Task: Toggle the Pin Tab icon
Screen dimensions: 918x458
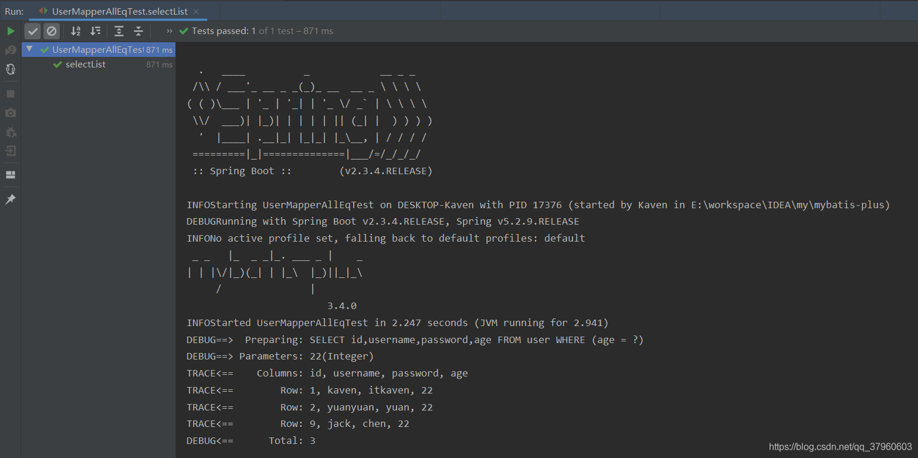Action: (x=11, y=199)
